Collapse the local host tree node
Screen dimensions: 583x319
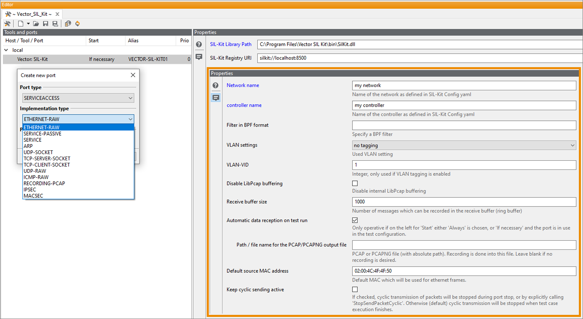[6, 50]
